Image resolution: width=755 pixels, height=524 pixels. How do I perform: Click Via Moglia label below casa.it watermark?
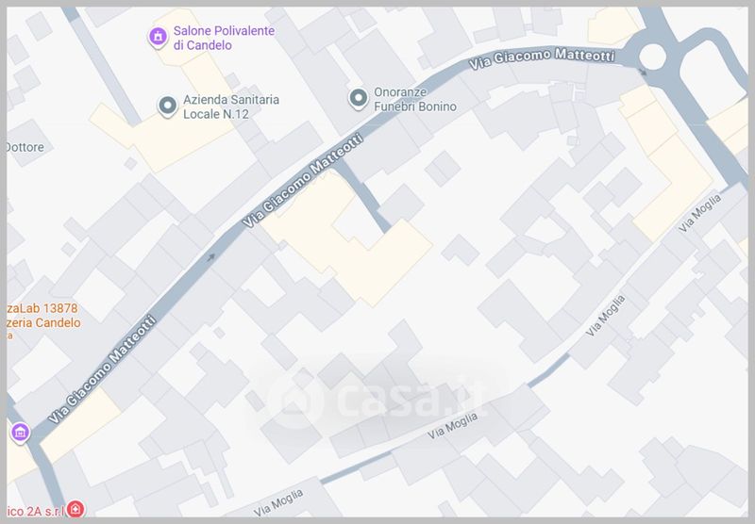(x=452, y=425)
